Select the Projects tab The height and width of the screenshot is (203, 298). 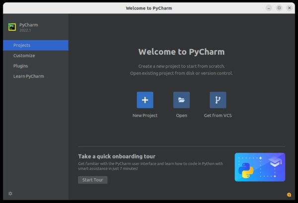tap(36, 45)
